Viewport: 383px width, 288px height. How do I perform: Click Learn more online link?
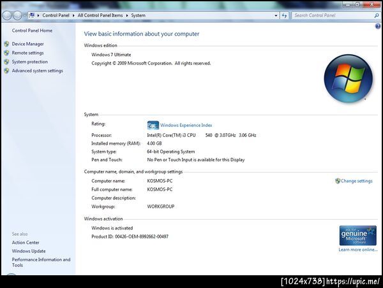coord(358,250)
